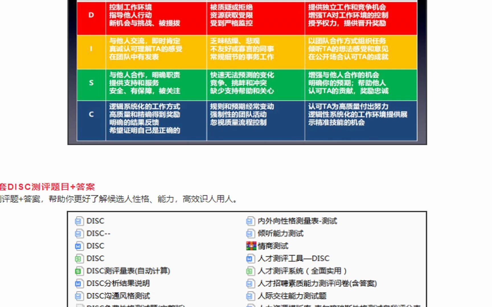492x307 pixels.
Task: Click the red D row label
Action: [x=91, y=15]
